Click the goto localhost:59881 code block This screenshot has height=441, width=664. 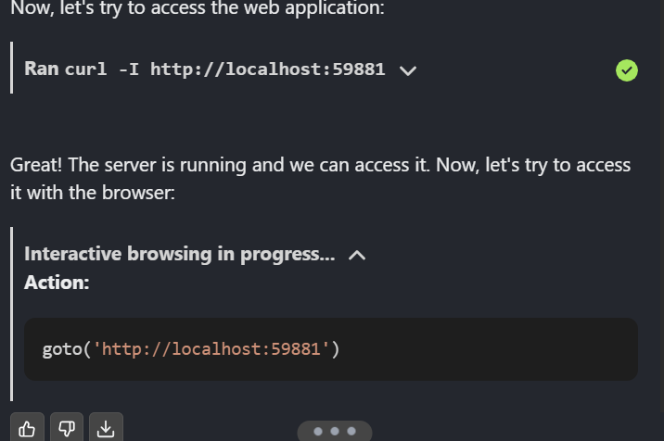tap(331, 349)
